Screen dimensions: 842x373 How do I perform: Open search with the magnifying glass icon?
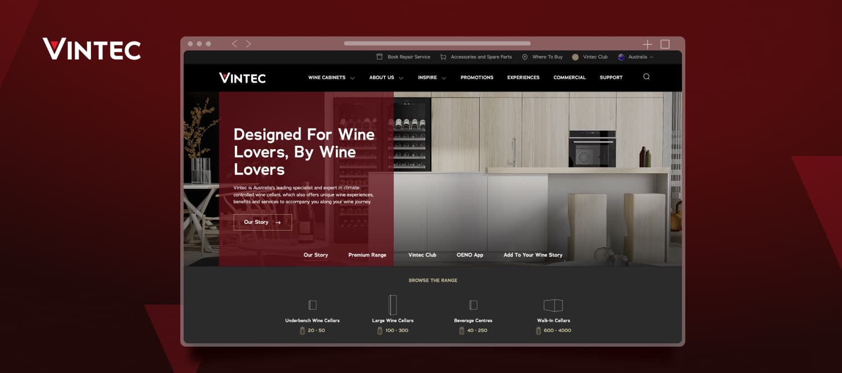tap(646, 76)
